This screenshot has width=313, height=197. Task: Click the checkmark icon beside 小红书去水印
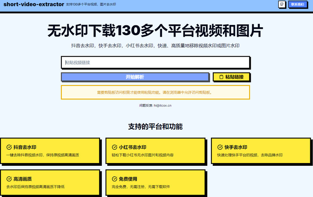click(x=114, y=147)
